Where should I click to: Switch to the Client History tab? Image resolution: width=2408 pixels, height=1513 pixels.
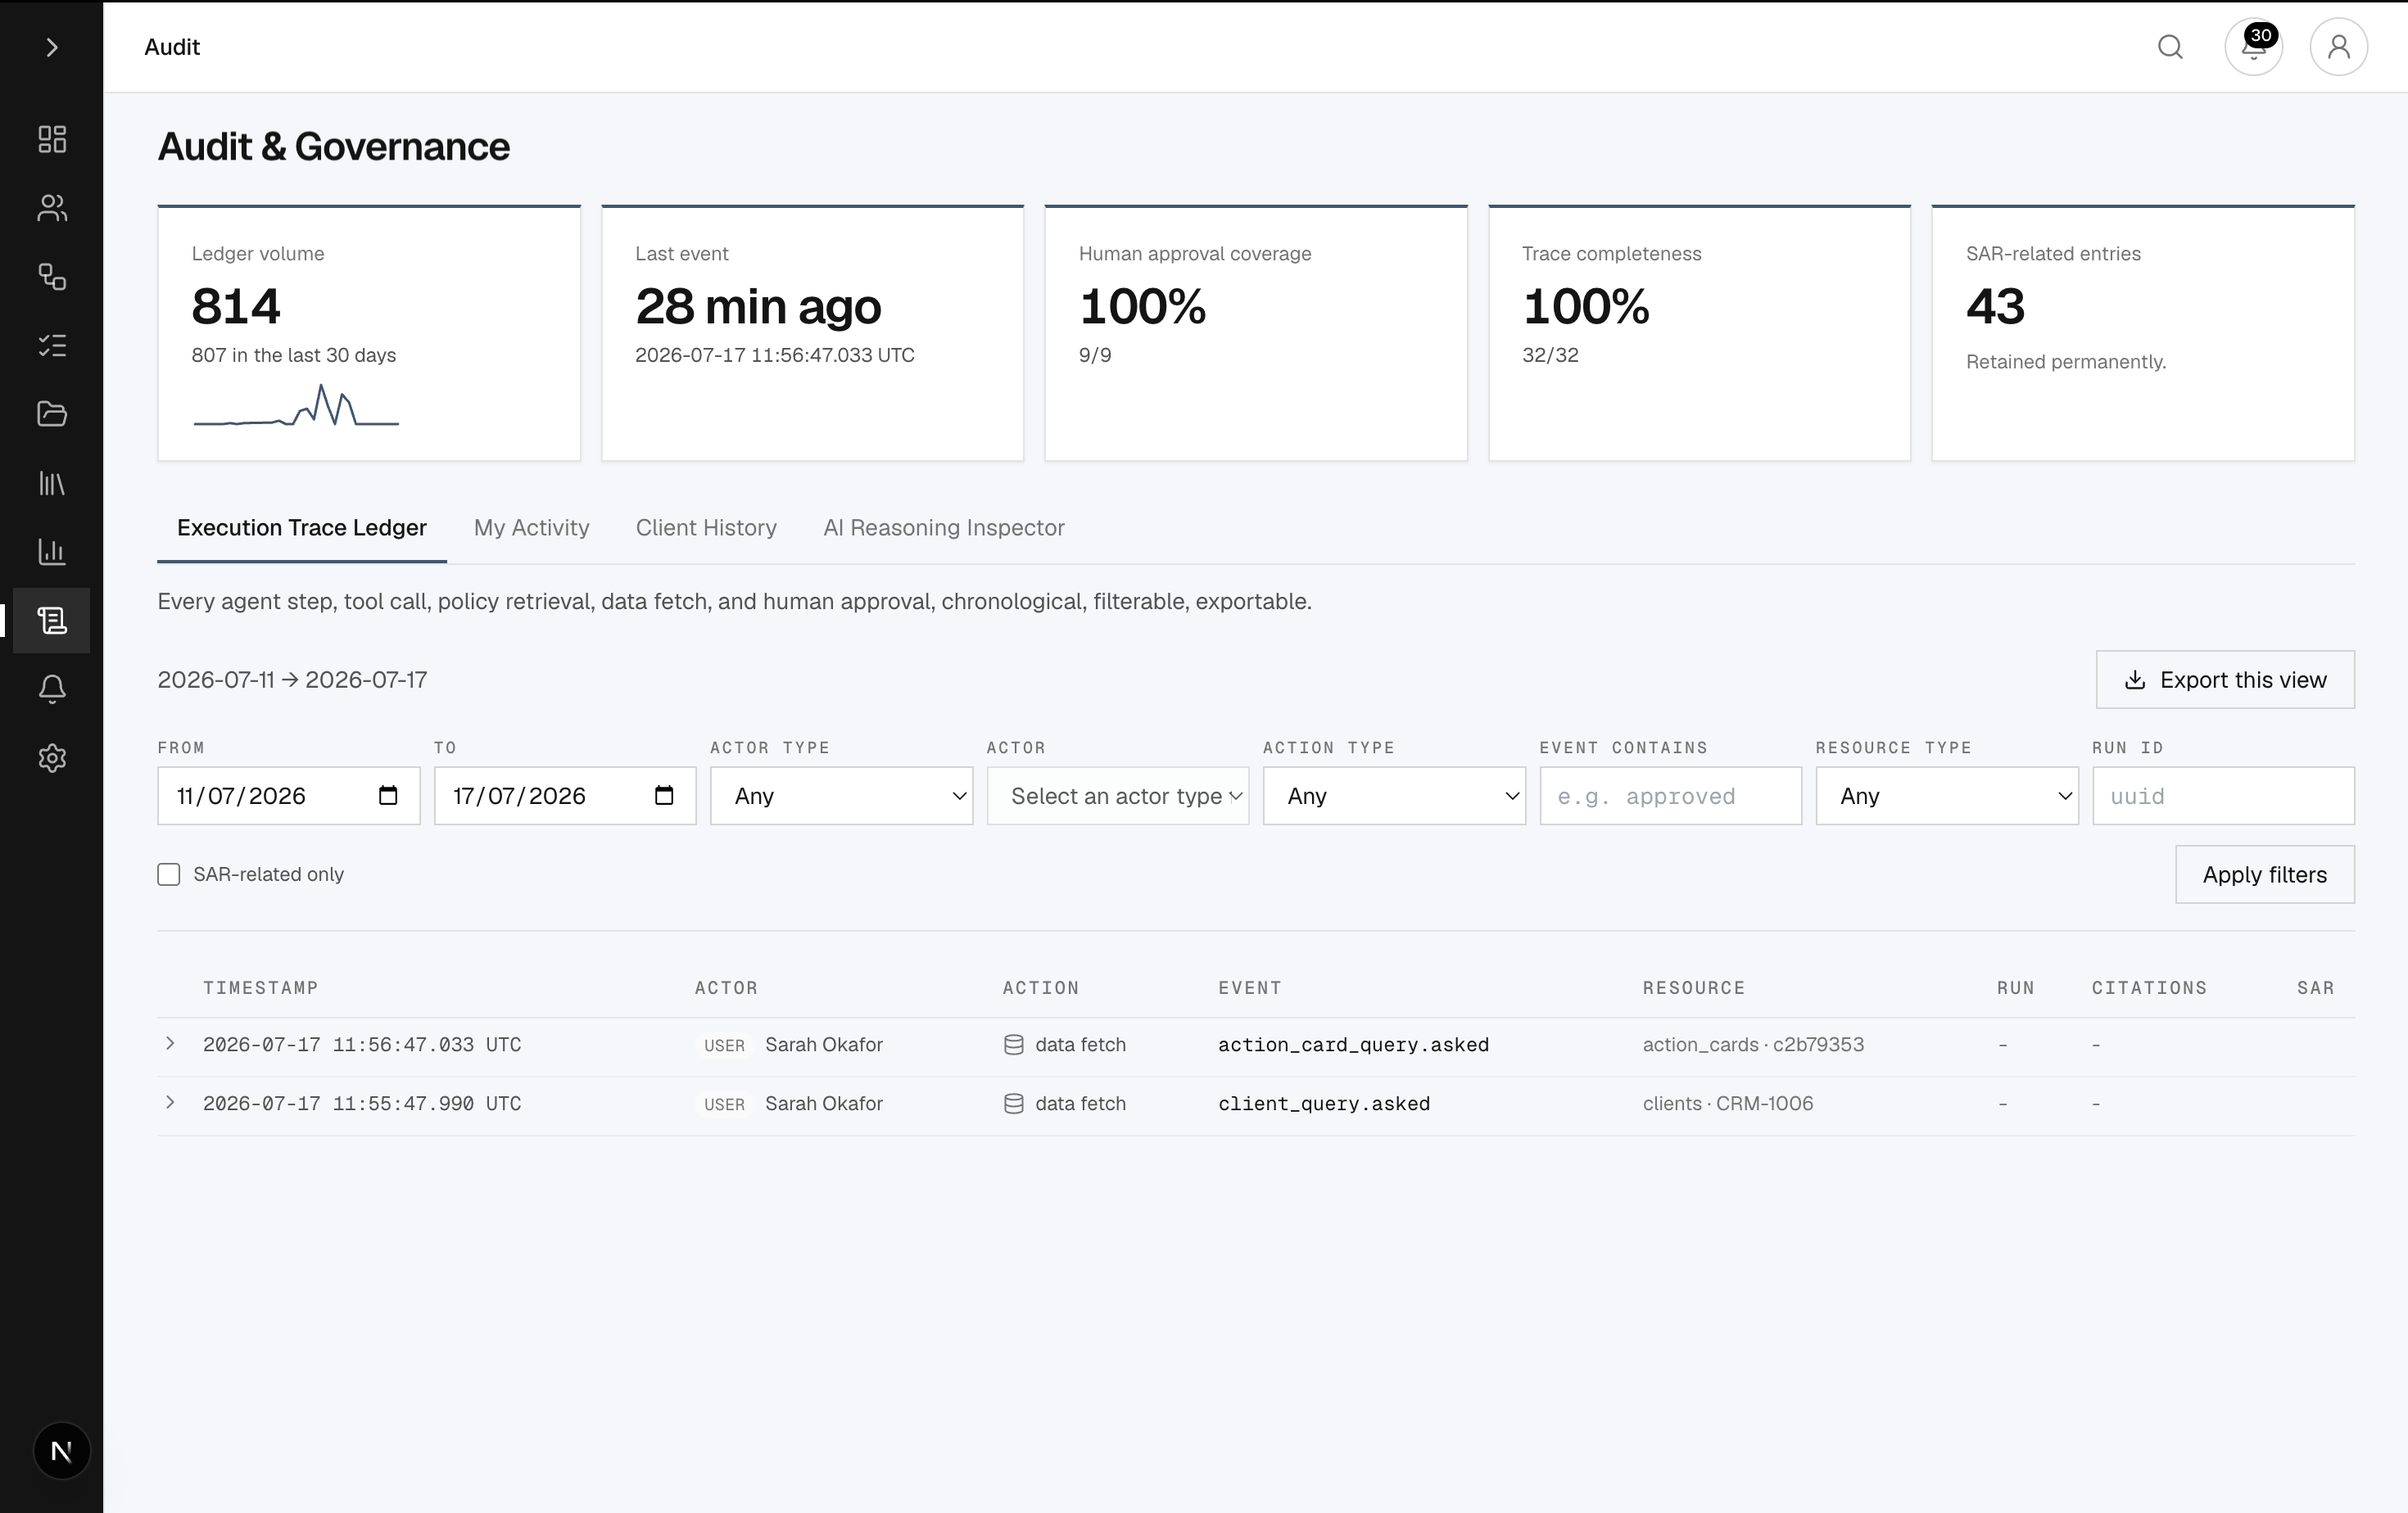click(706, 527)
